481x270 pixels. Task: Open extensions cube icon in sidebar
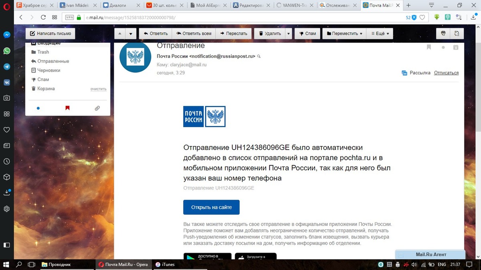7,177
